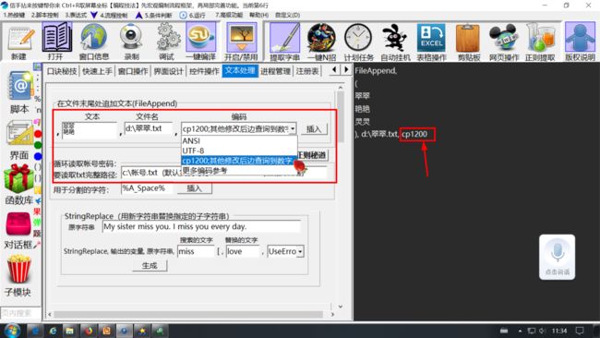Screen dimensions: 600x338
Task: Choose 更多编码参考 in the dropdown list
Action: 239,170
